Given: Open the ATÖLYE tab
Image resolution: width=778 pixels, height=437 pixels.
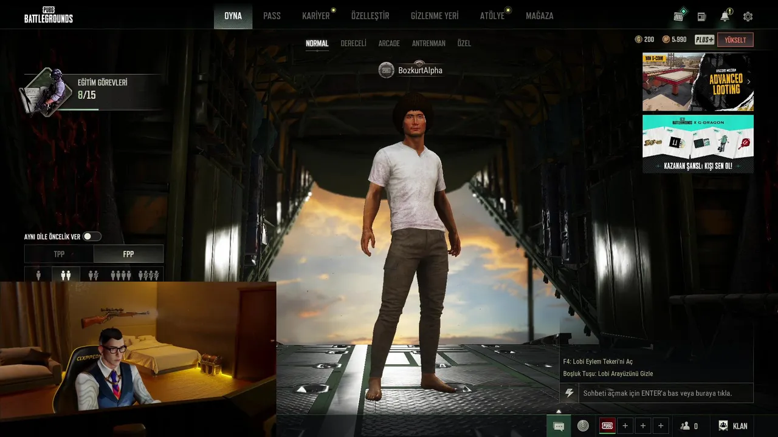Looking at the screenshot, I should 492,16.
